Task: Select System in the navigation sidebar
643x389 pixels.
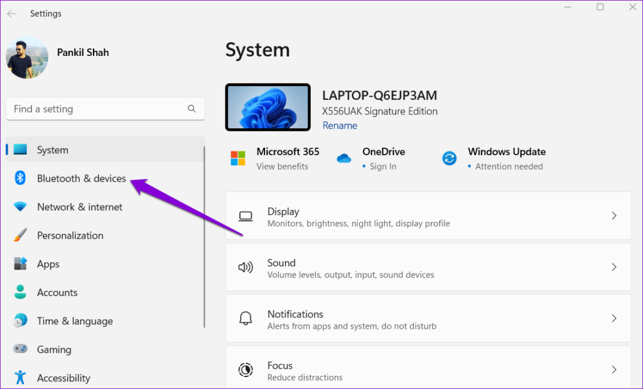Action: pyautogui.click(x=52, y=150)
